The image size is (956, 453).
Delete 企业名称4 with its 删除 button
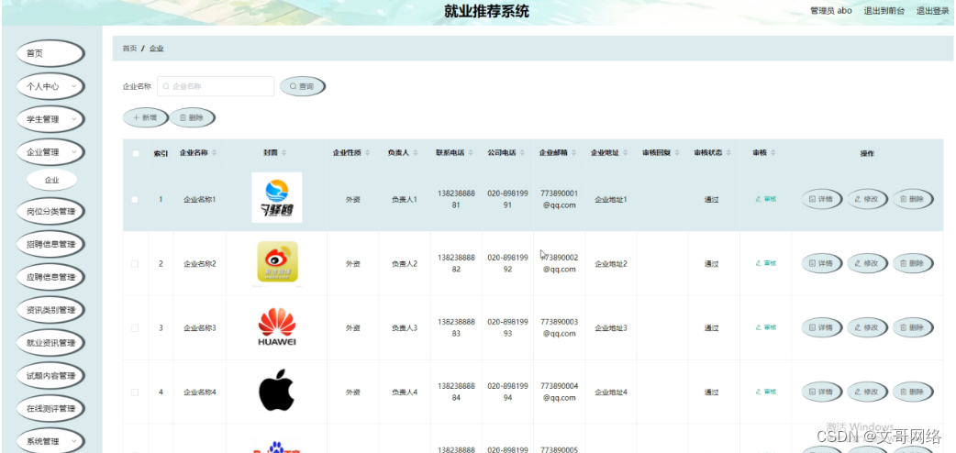[x=913, y=392]
